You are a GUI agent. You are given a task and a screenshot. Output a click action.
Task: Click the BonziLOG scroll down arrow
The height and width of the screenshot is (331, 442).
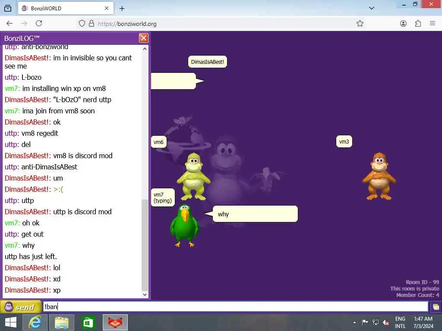click(145, 295)
